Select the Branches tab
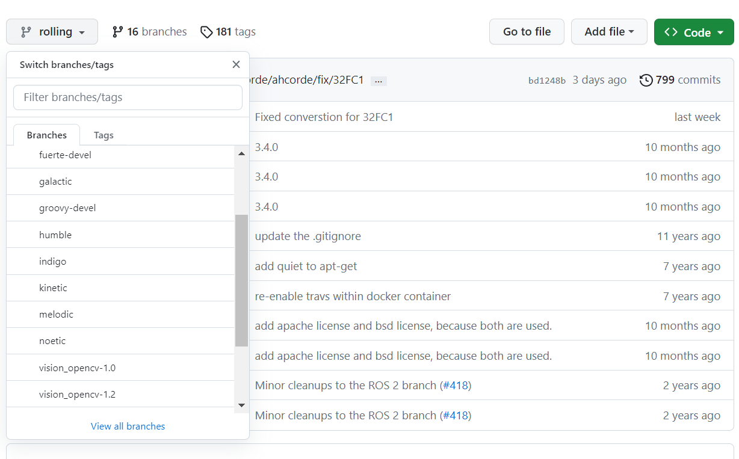This screenshot has width=739, height=459. pos(47,135)
